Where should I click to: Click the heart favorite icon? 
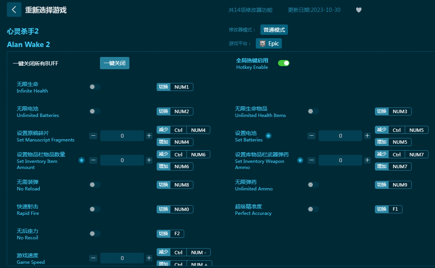359,10
